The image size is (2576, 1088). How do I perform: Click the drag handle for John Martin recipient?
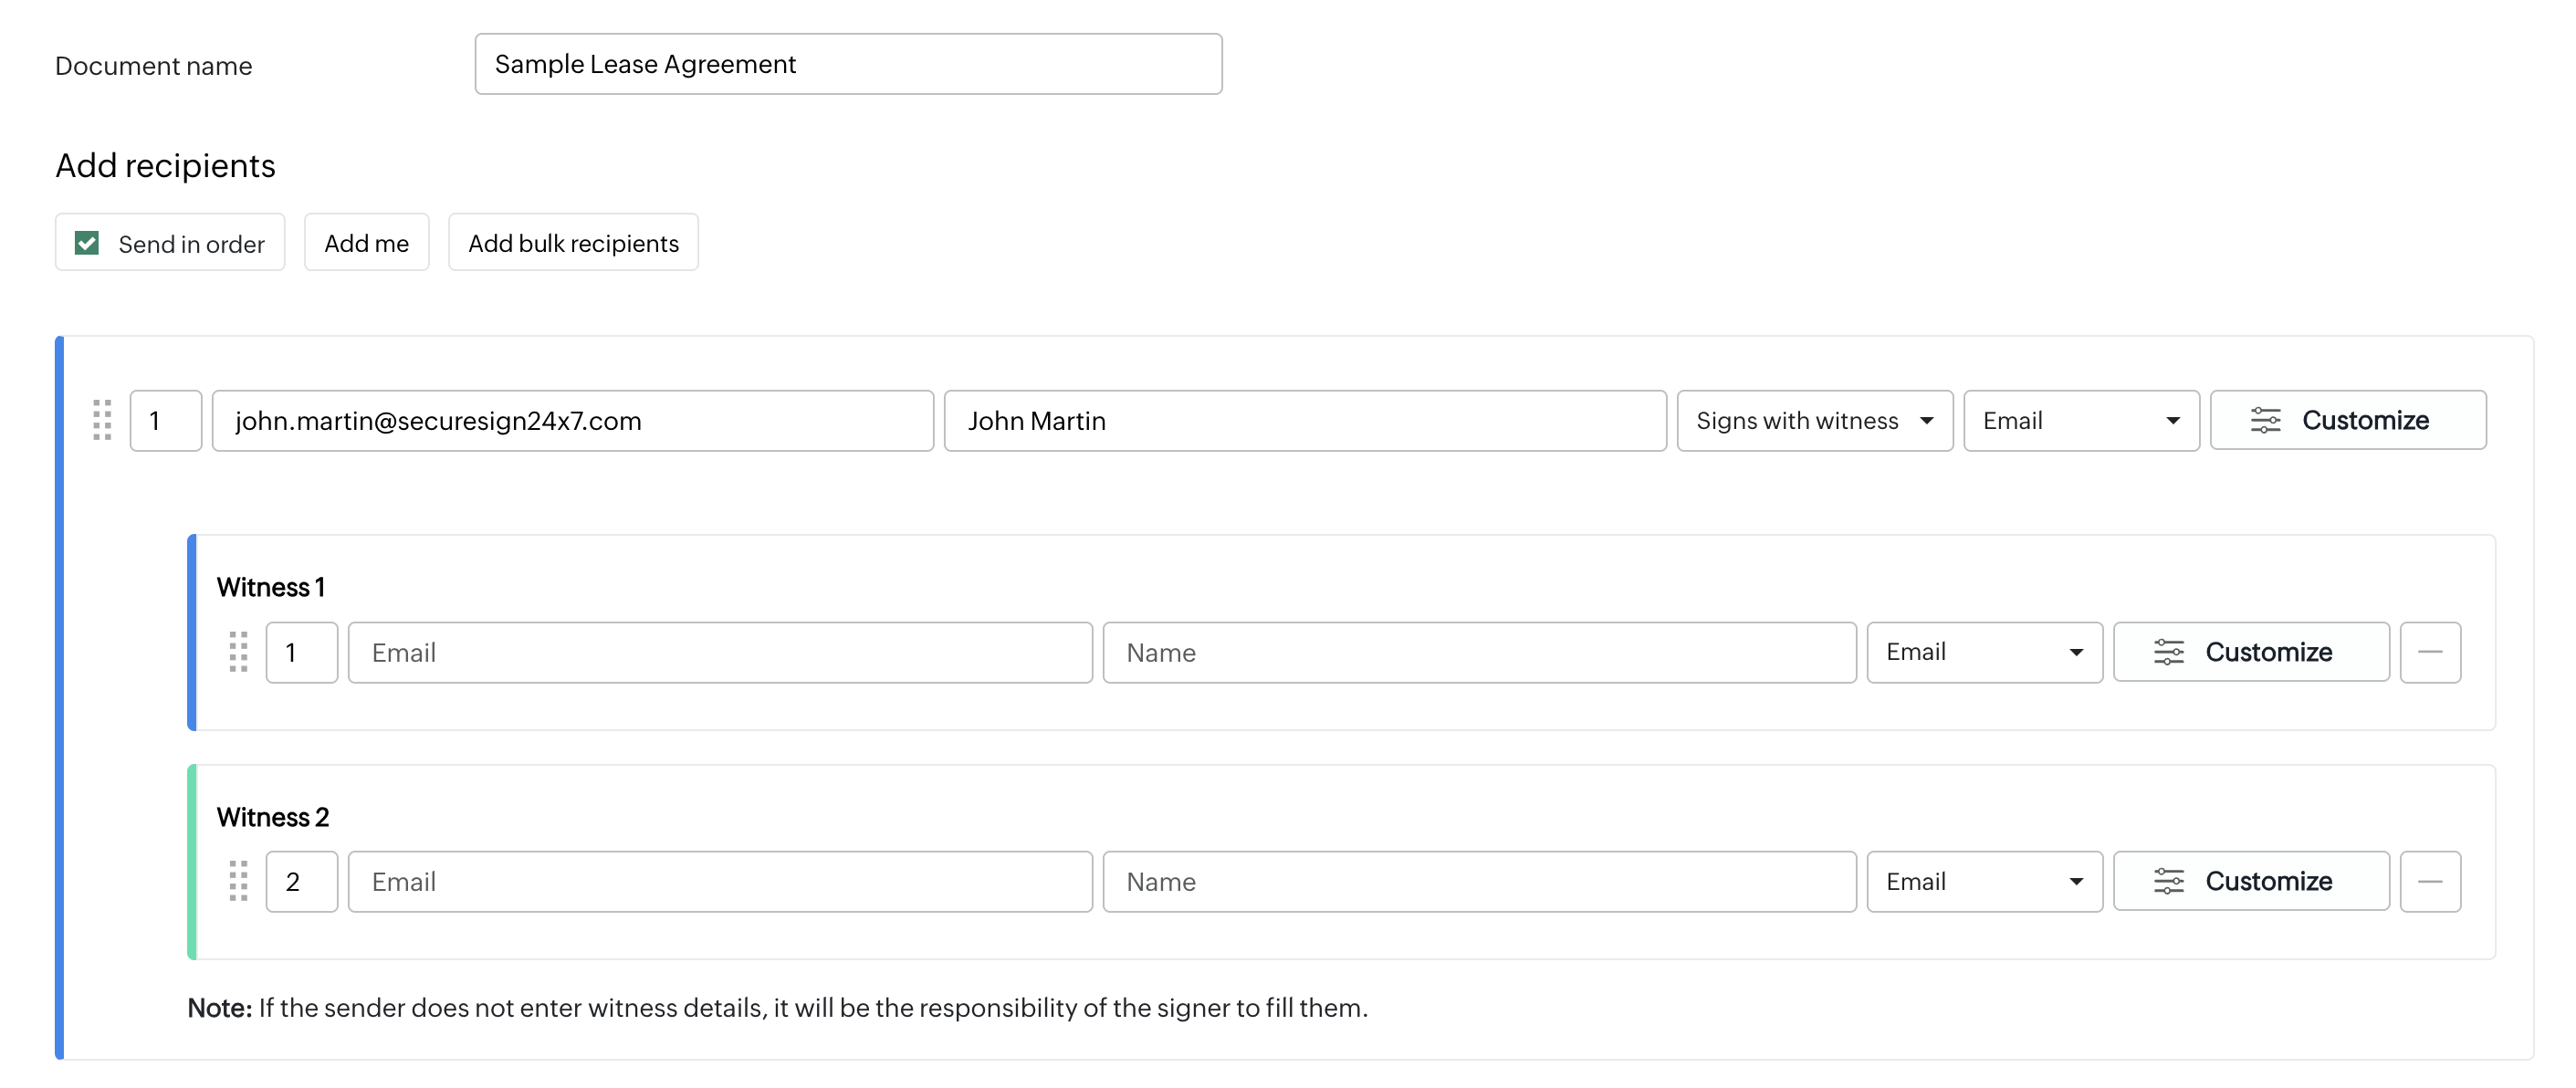click(x=102, y=420)
